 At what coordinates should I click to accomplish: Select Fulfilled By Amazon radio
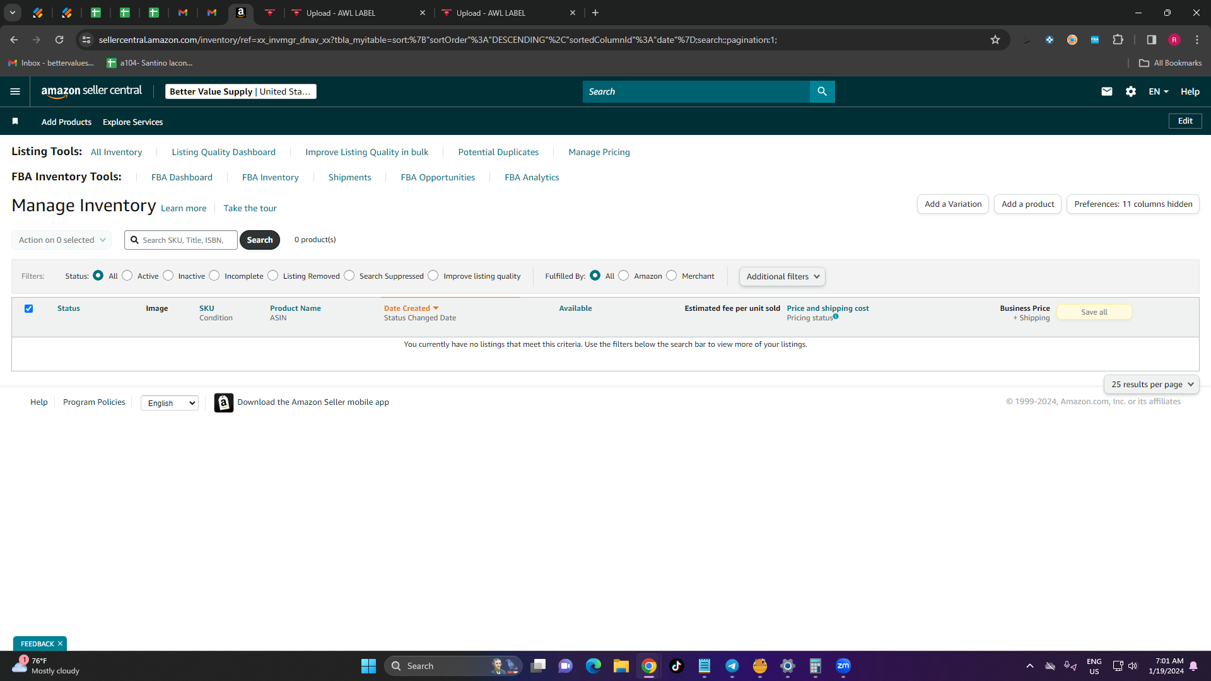624,276
